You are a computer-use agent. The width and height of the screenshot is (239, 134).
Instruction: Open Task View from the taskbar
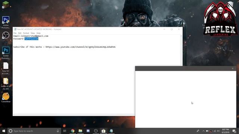(65, 131)
